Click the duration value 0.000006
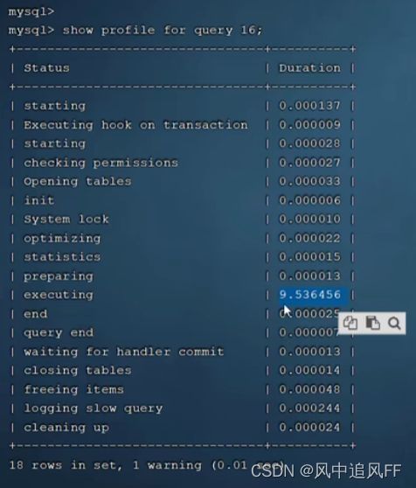 point(309,200)
